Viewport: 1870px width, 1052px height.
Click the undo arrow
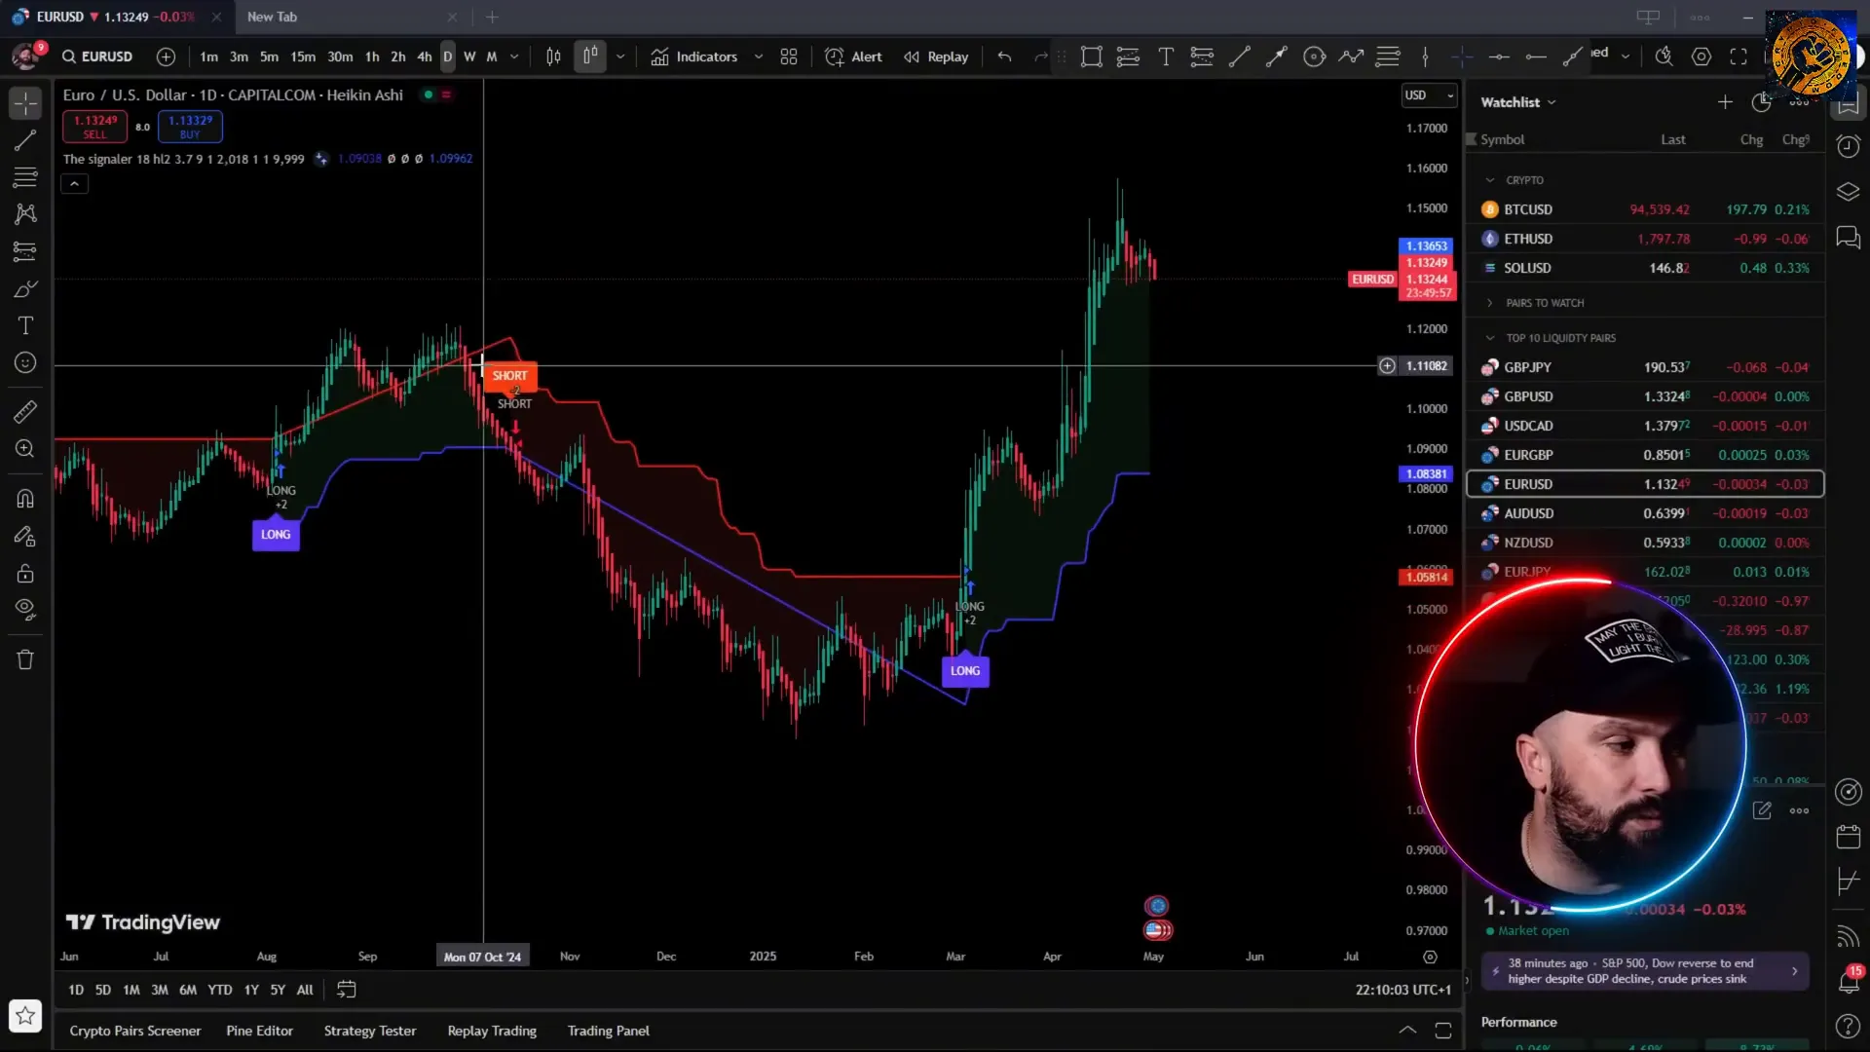point(1004,56)
